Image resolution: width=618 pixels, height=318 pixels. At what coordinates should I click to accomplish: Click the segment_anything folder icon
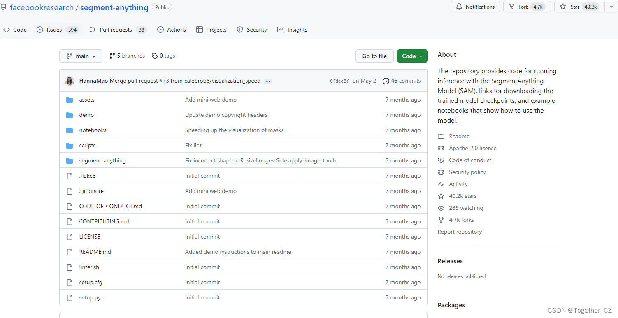coord(70,160)
